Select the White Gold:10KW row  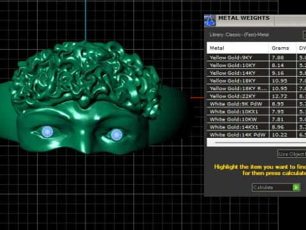[x=256, y=119]
